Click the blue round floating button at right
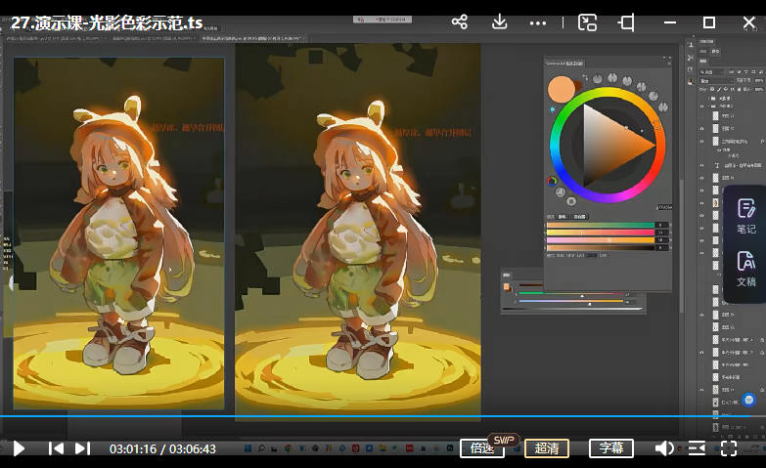This screenshot has height=468, width=766. [x=748, y=400]
